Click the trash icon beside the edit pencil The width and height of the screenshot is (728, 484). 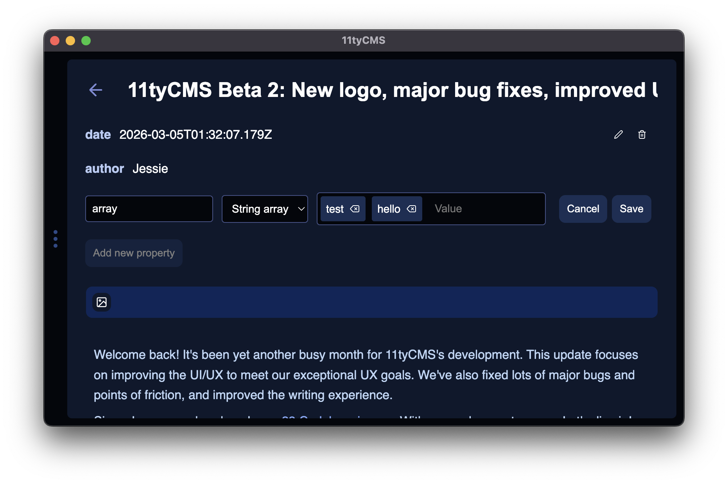(642, 134)
